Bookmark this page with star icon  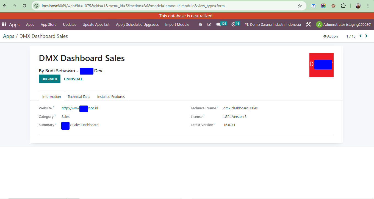click(300, 6)
